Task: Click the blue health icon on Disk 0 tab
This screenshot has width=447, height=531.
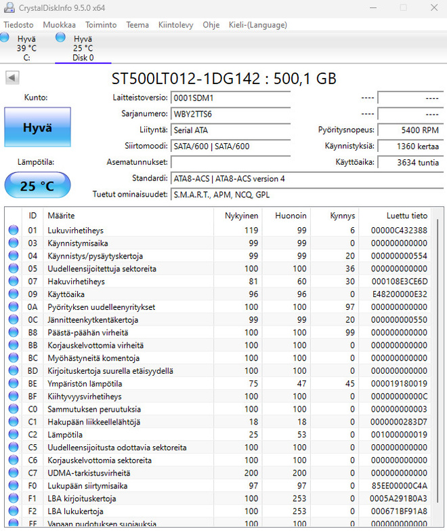Action: (x=60, y=37)
